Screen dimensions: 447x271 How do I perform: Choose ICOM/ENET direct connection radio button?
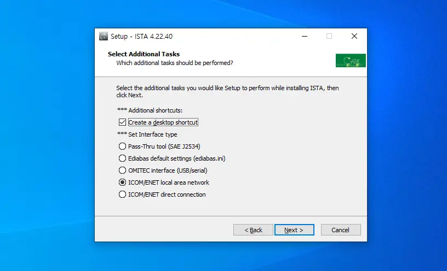coord(122,195)
